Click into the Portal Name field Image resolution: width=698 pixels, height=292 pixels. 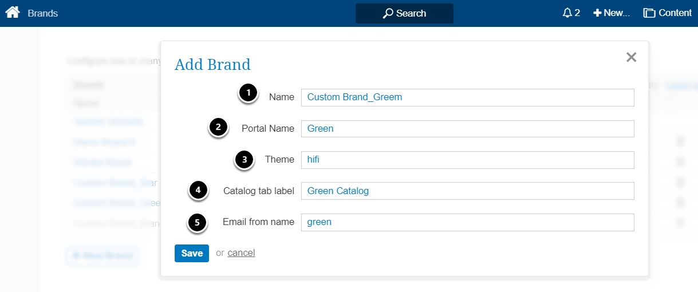point(467,129)
